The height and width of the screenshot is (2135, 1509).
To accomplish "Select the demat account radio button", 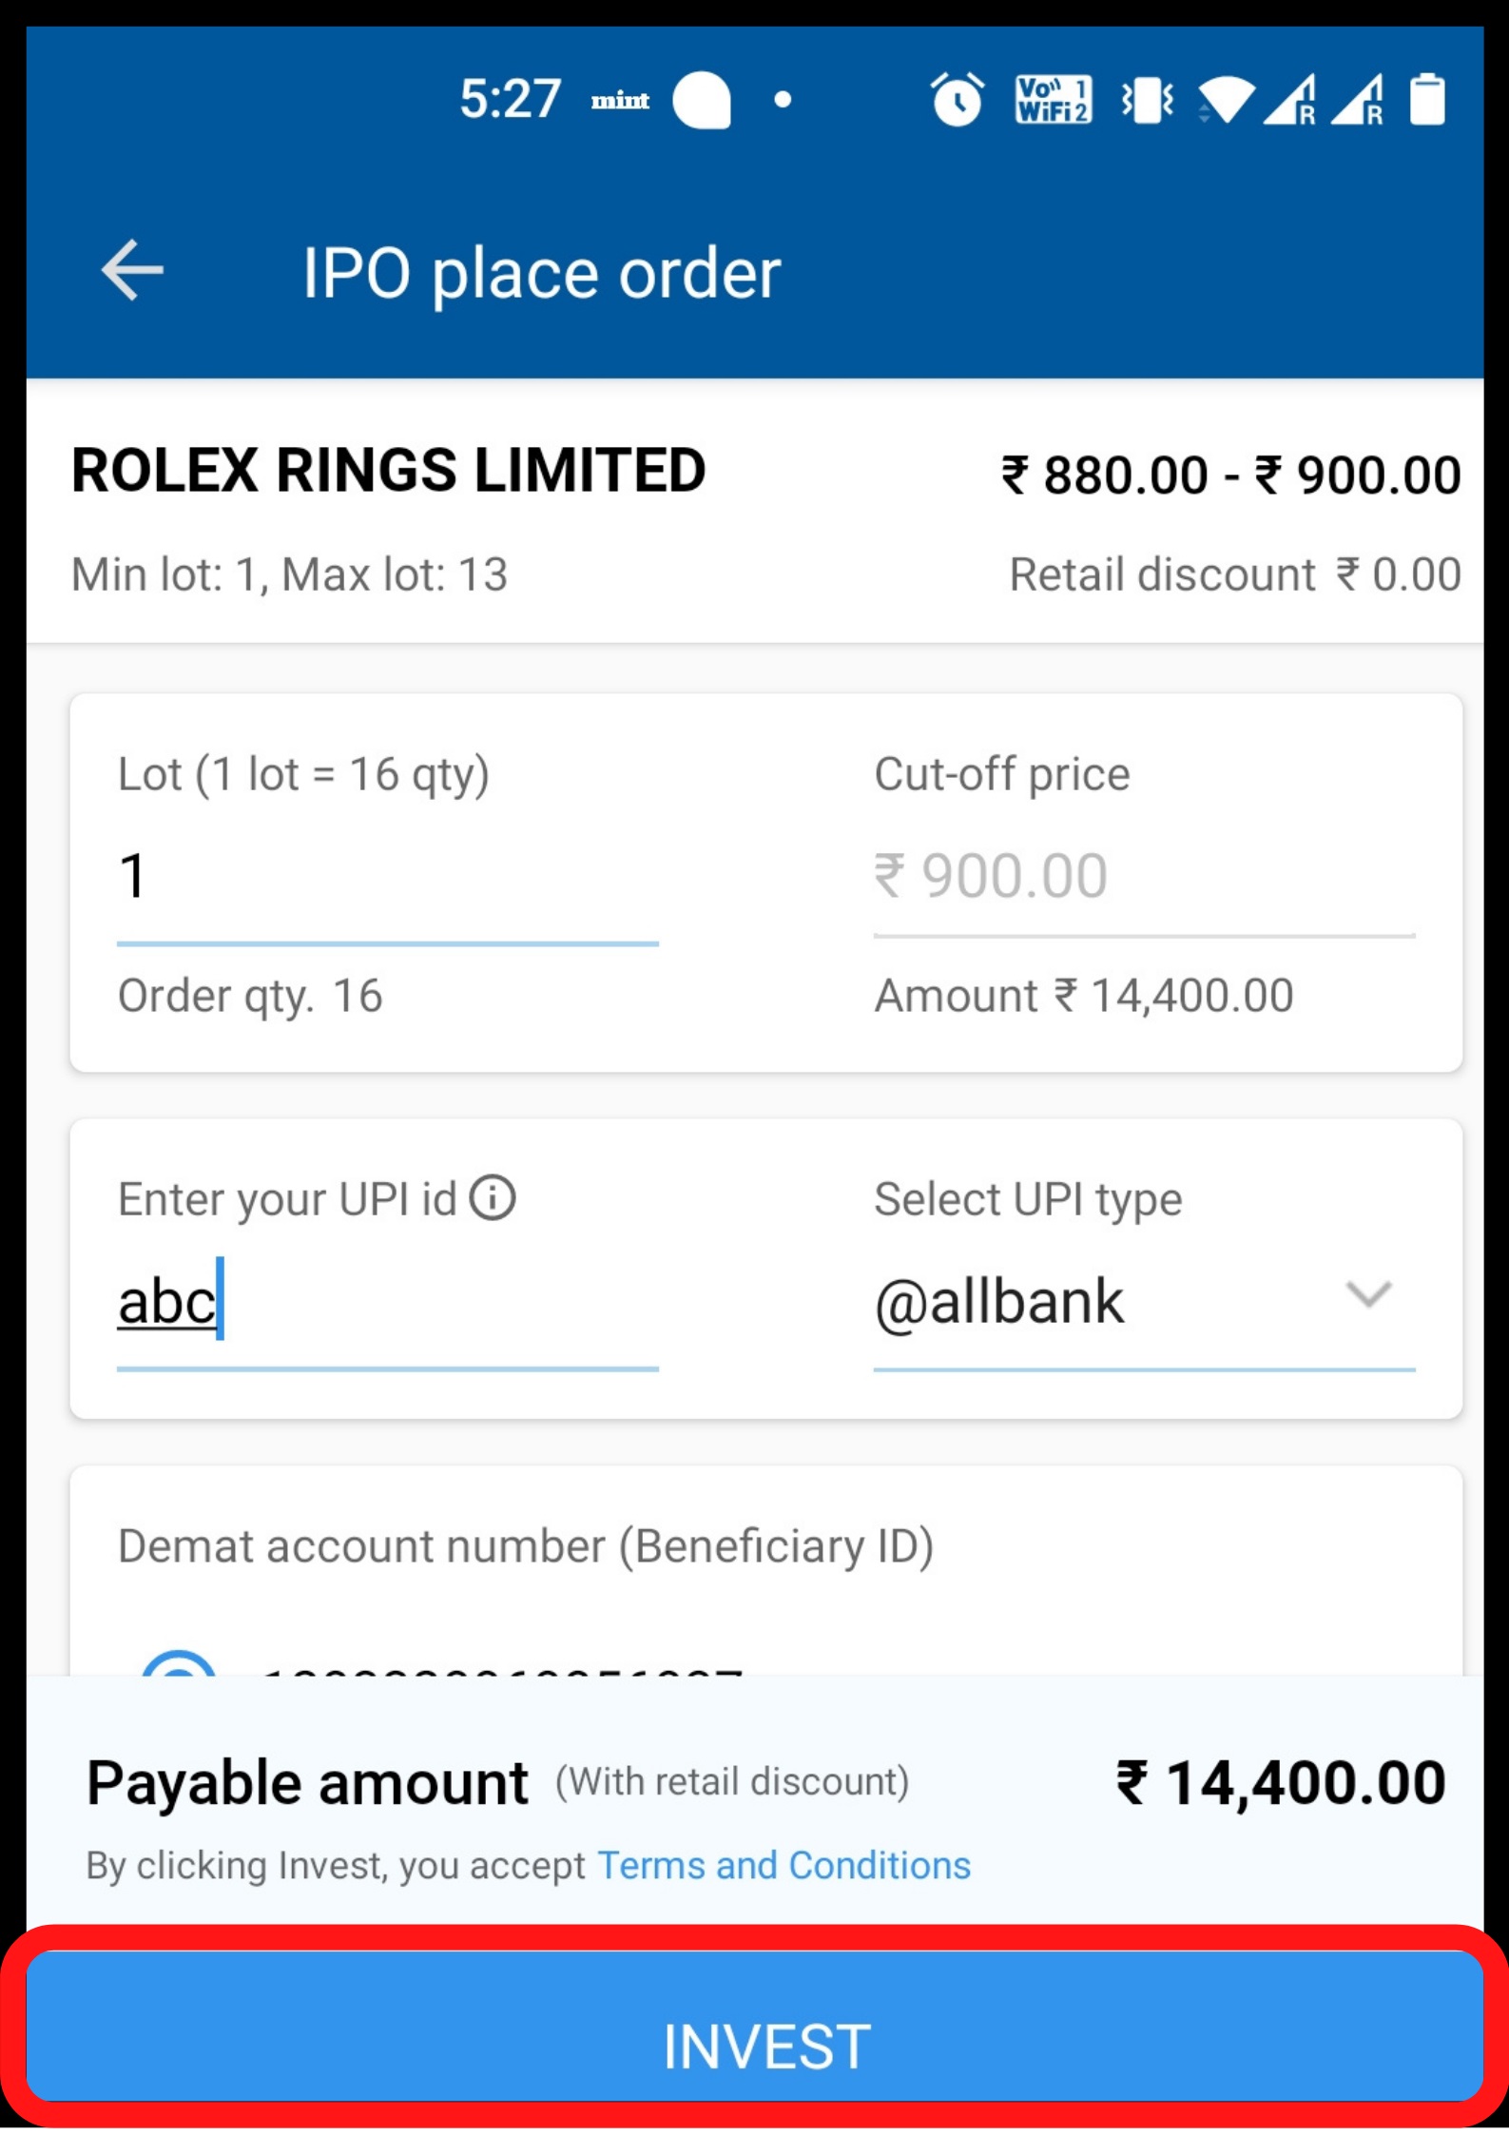I will (x=178, y=1666).
